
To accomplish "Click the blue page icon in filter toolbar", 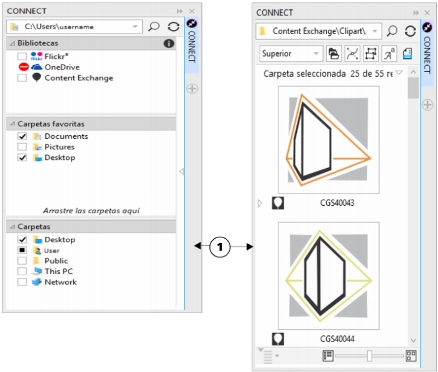I will pos(408,54).
